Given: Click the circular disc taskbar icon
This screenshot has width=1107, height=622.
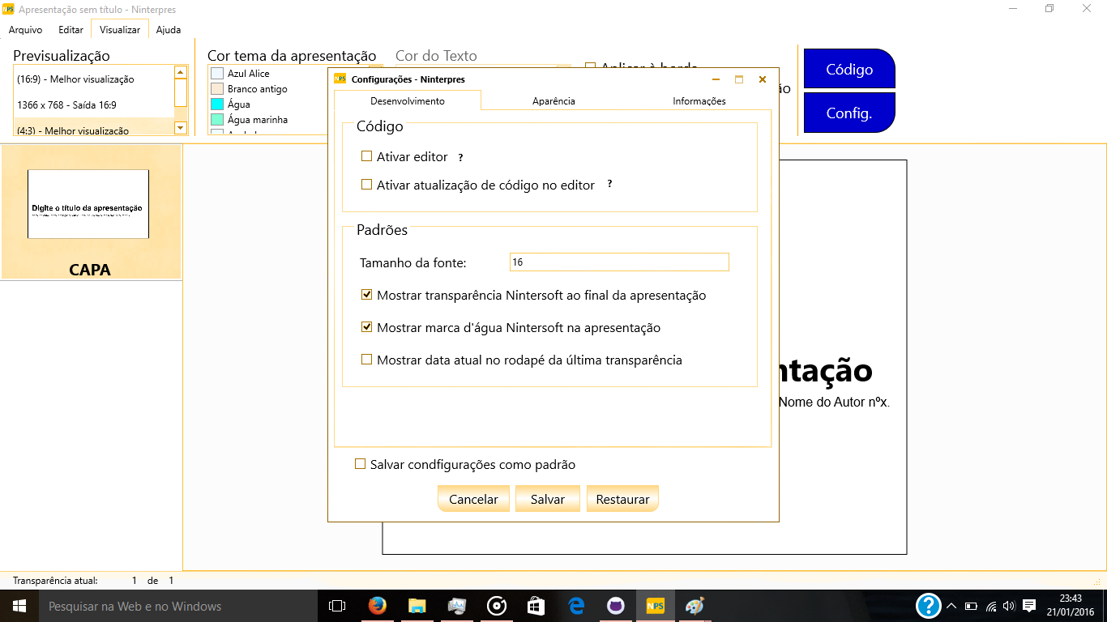Looking at the screenshot, I should coord(497,606).
